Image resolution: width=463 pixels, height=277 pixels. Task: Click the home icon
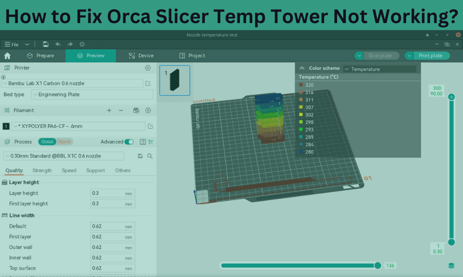click(x=7, y=56)
